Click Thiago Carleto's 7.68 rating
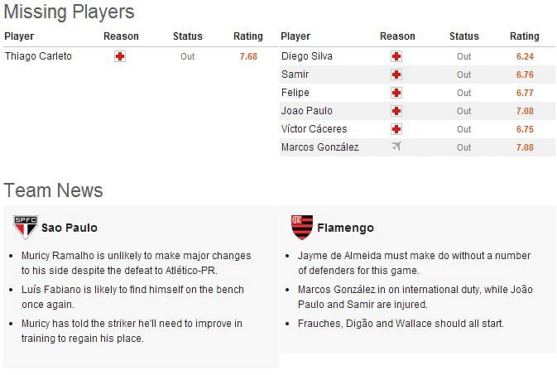The width and height of the screenshot is (557, 375). click(248, 56)
